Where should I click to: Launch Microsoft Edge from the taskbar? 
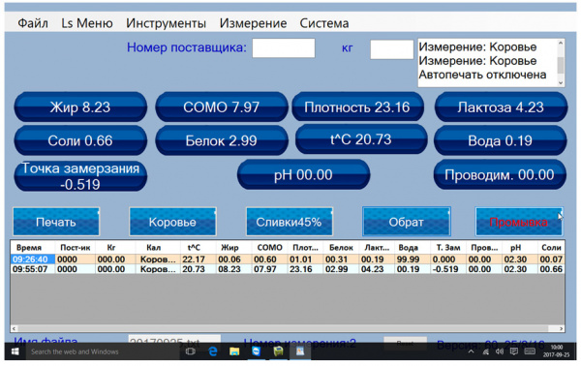click(213, 351)
